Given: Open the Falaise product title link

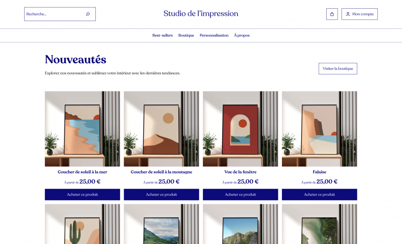Looking at the screenshot, I should 320,172.
